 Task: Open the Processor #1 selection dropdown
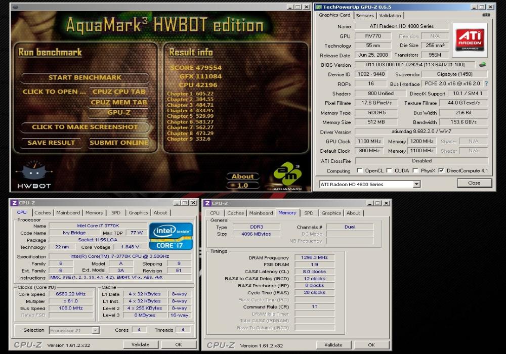[96, 330]
